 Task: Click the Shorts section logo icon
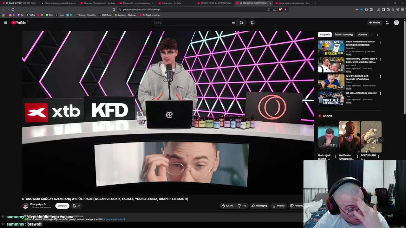pyautogui.click(x=320, y=116)
